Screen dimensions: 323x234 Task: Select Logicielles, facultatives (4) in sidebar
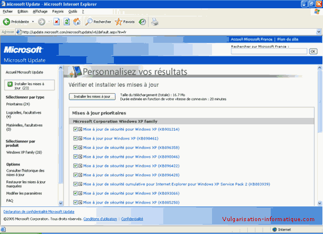click(23, 114)
